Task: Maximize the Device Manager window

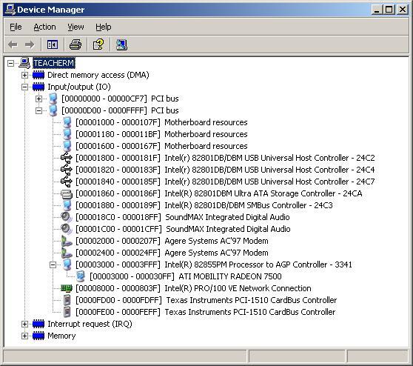Action: tap(389, 10)
